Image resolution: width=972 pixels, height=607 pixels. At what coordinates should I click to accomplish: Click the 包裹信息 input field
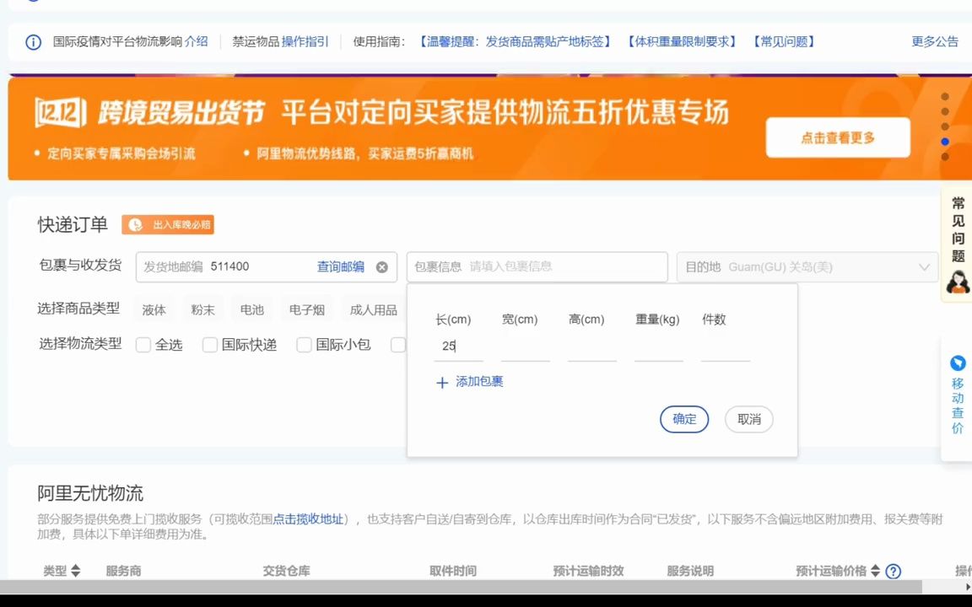537,267
